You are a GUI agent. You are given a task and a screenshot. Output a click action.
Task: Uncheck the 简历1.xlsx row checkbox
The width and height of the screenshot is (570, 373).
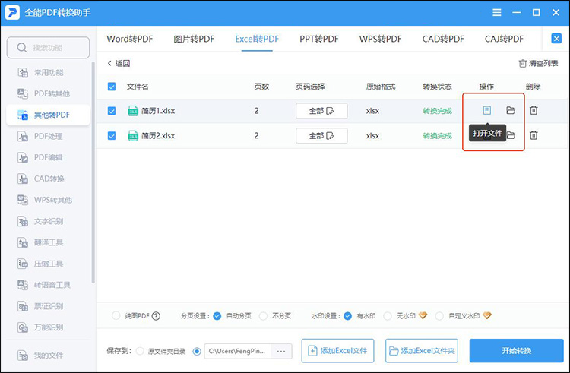click(112, 111)
